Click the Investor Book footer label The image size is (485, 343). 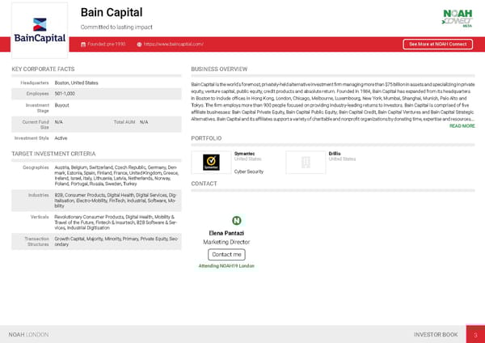[x=435, y=334]
